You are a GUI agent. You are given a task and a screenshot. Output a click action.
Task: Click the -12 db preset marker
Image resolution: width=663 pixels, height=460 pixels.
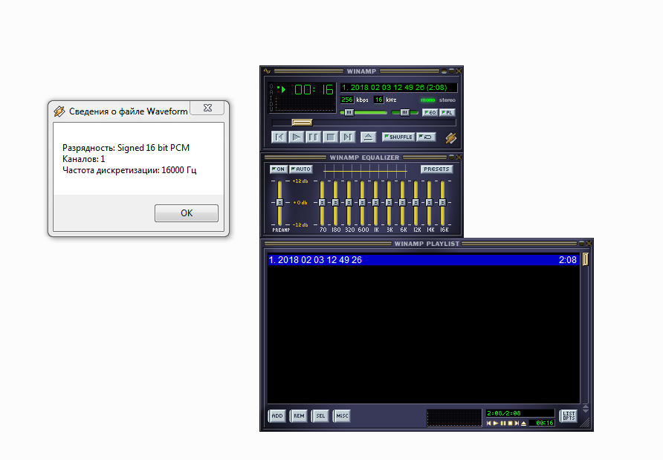300,224
